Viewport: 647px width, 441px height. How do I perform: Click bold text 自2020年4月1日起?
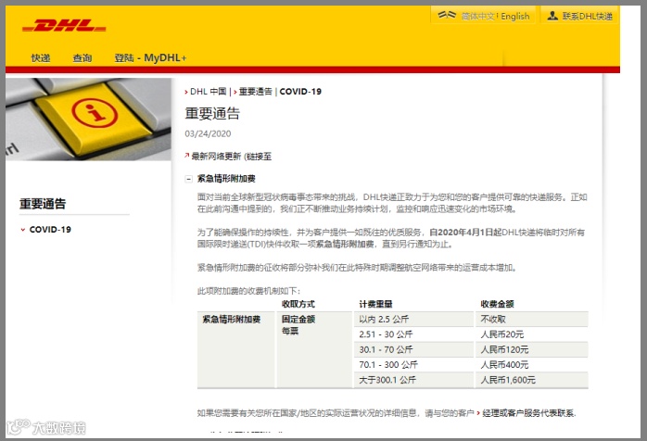465,233
